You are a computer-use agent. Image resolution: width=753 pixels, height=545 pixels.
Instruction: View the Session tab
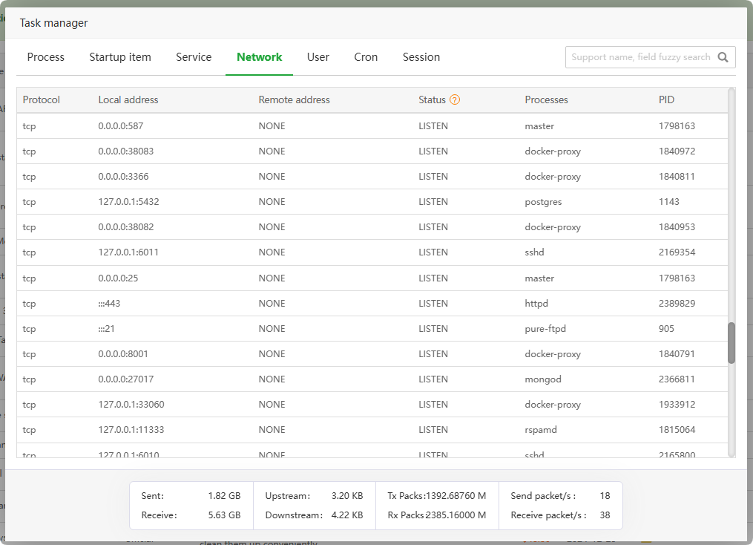coord(421,57)
